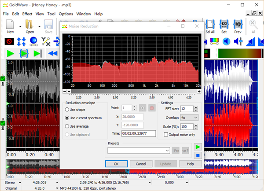
Task: Expand the Presets combo box
Action: [x=167, y=151]
